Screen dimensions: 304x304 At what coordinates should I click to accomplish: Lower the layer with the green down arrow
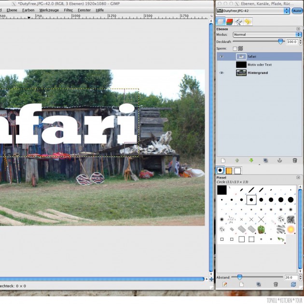point(251,160)
